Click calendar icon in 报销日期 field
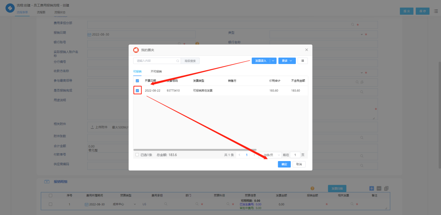The width and height of the screenshot is (441, 215). pyautogui.click(x=89, y=35)
